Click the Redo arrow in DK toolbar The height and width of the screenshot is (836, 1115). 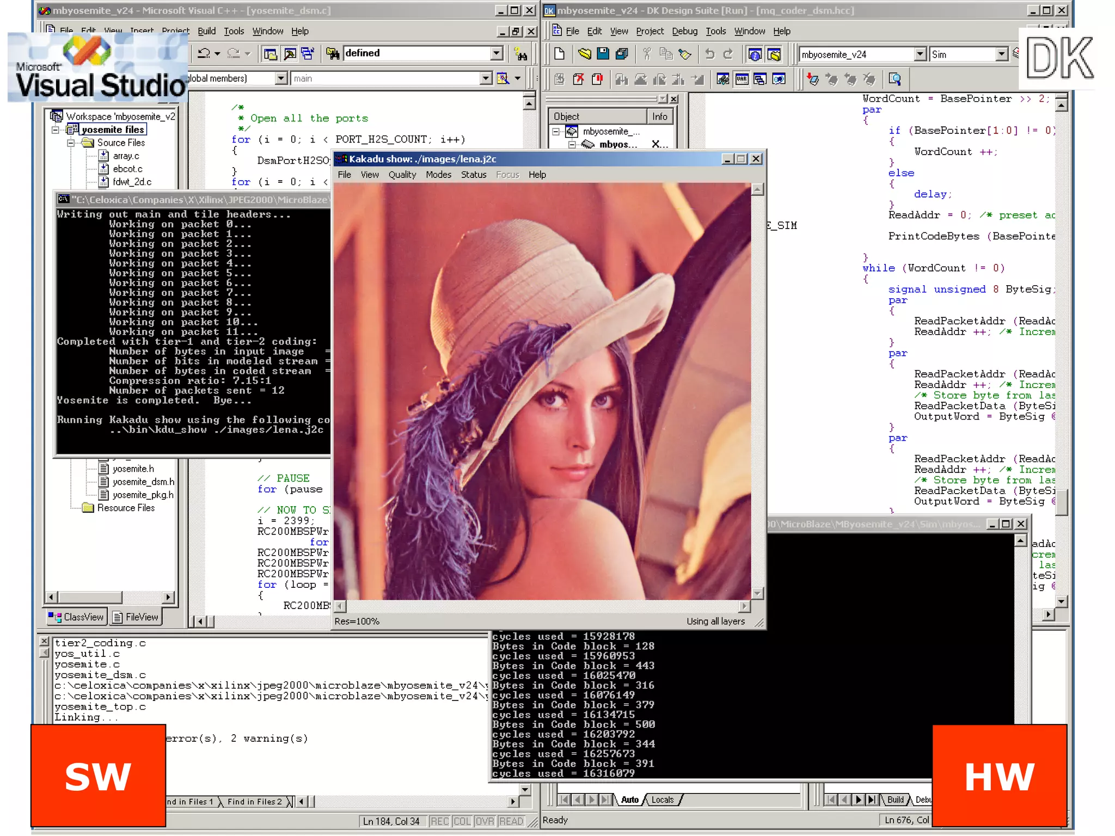pos(728,53)
